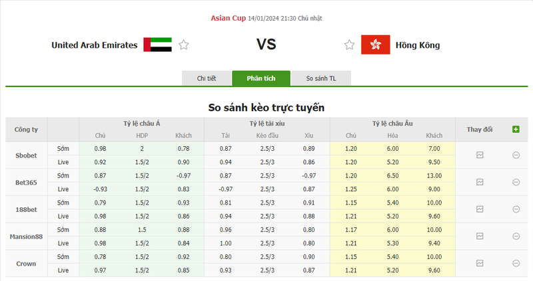The image size is (533, 281).
Task: Favorite the United Arab Emirates team star
Action: tap(184, 45)
